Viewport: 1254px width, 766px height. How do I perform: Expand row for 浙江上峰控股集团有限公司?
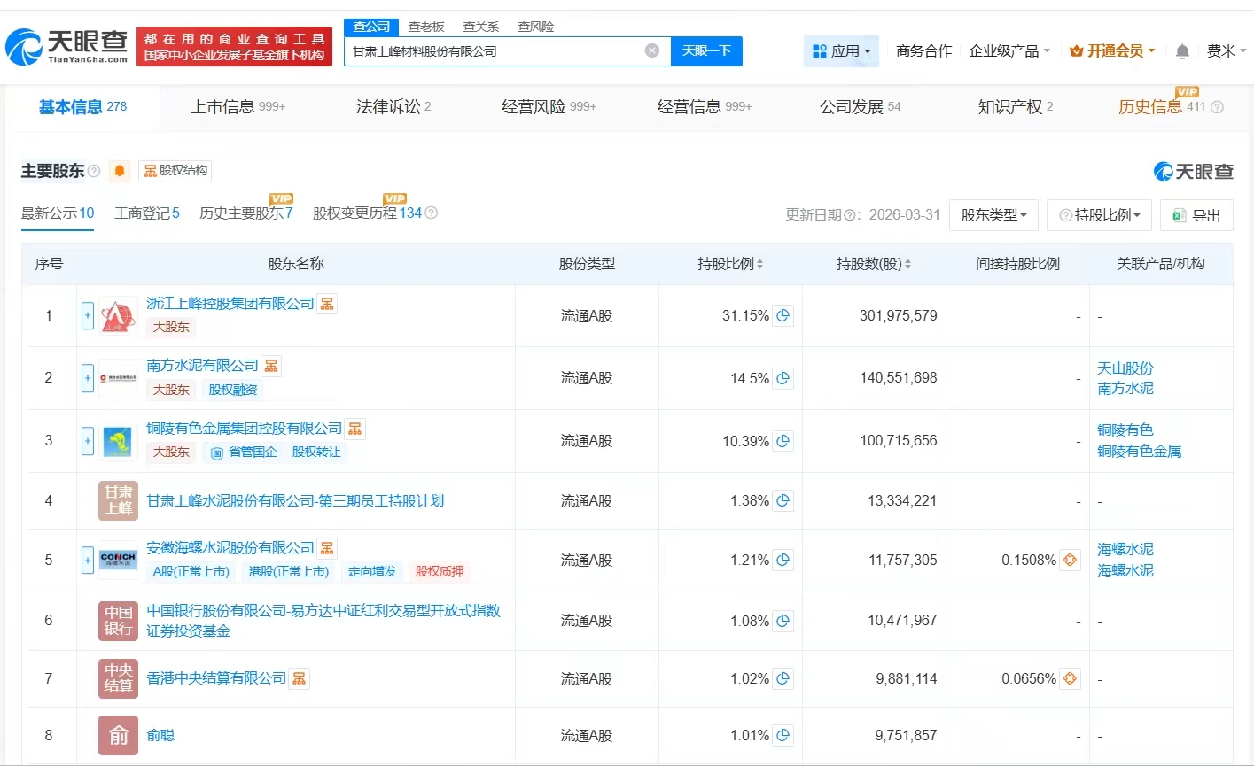pyautogui.click(x=88, y=315)
